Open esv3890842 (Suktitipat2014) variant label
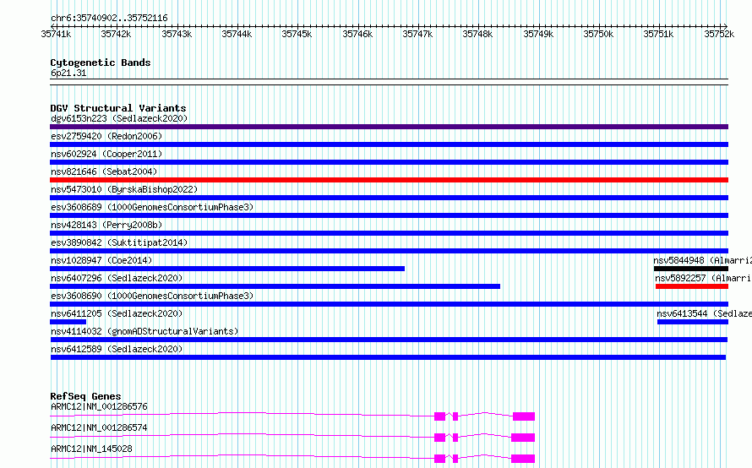This screenshot has height=468, width=752. 119,242
